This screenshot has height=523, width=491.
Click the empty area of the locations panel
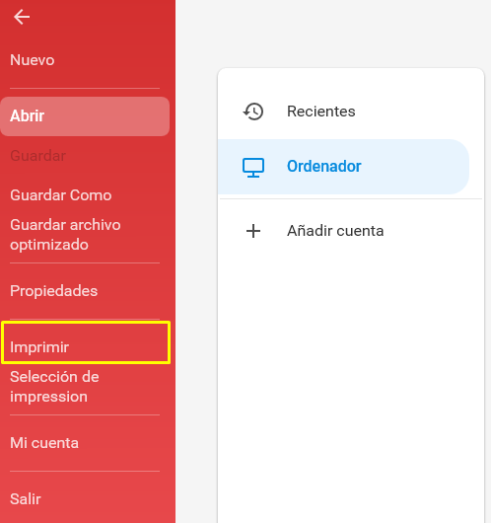point(351,384)
